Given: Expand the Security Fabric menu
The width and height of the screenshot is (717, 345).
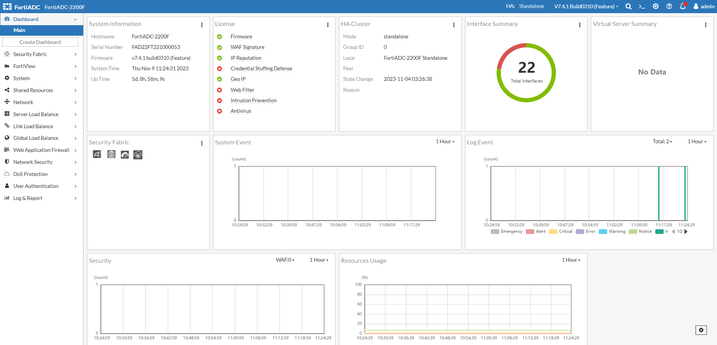Looking at the screenshot, I should pyautogui.click(x=41, y=54).
